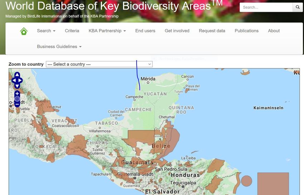
Task: Click the globe zoom-to-world icon
Action: (x=17, y=99)
